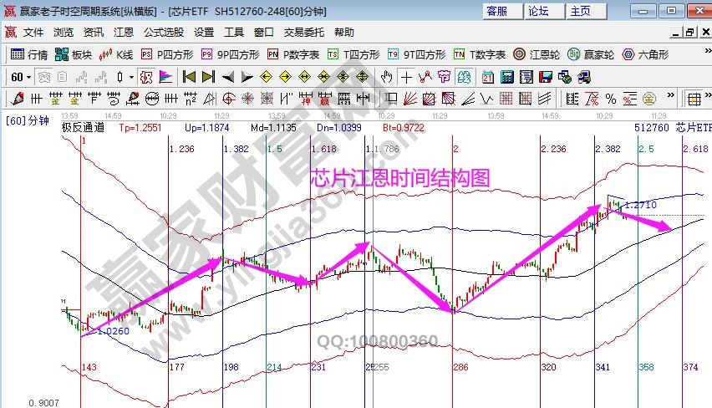The height and width of the screenshot is (408, 712).
Task: Toggle the grid layout button at far right
Action: pyautogui.click(x=694, y=99)
